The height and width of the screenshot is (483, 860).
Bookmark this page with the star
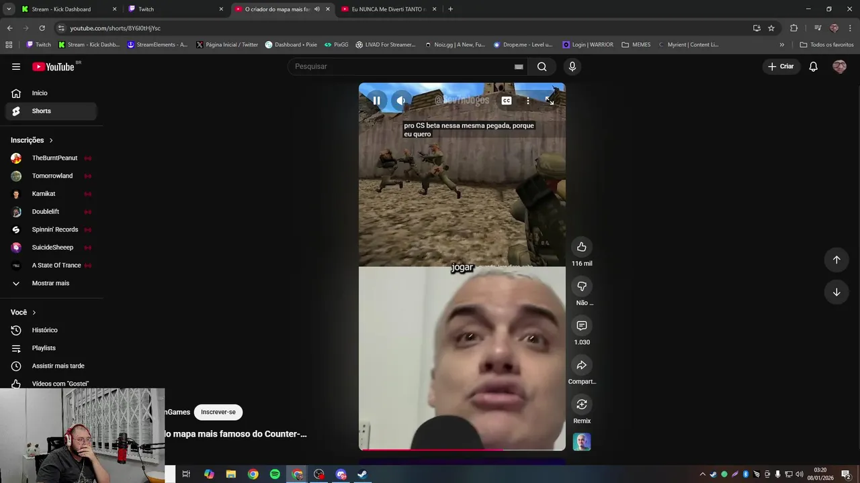click(771, 28)
